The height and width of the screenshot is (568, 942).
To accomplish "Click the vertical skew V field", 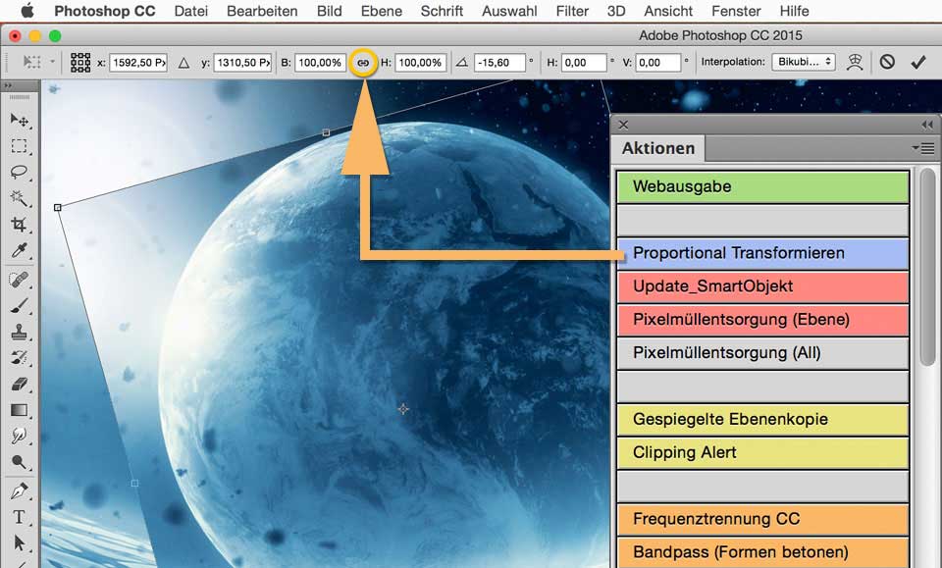I will coord(658,63).
